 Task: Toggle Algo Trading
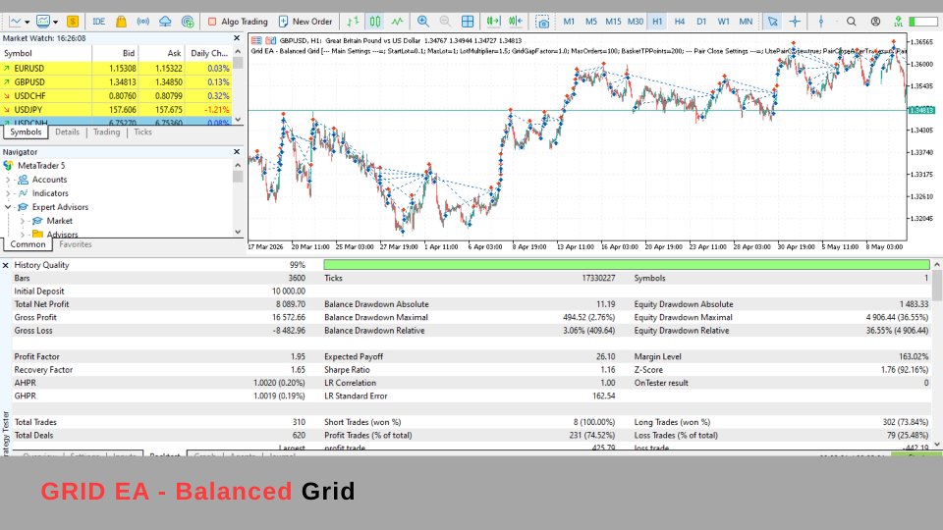point(238,22)
